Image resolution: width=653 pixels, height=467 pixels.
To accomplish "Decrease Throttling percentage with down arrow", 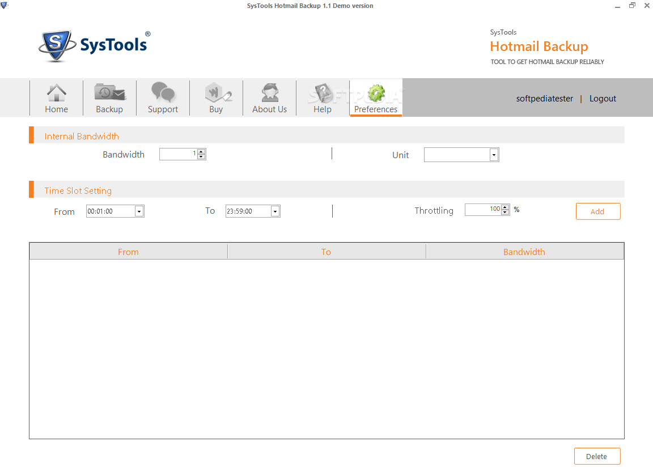I will tap(504, 213).
